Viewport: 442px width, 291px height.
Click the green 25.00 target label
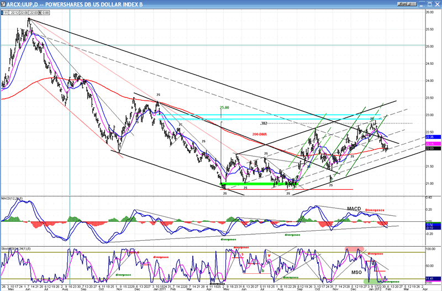click(x=224, y=108)
